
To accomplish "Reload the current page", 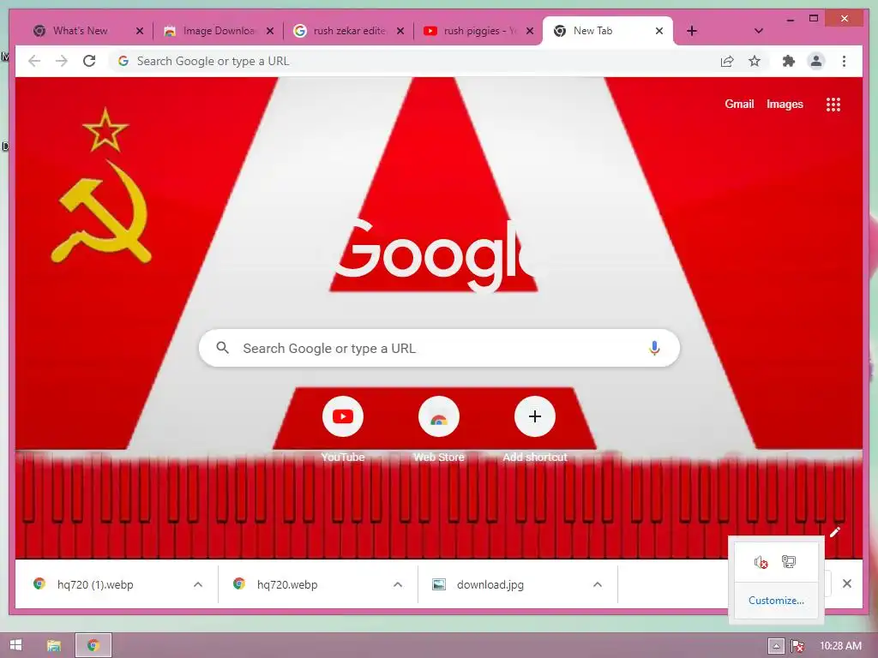I will [89, 61].
